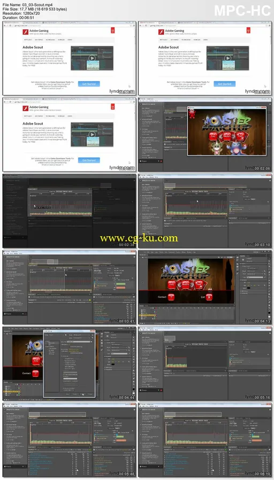Open the thumbnail stamped 00:02:38
This screenshot has height=480, width=274.
coord(69,211)
